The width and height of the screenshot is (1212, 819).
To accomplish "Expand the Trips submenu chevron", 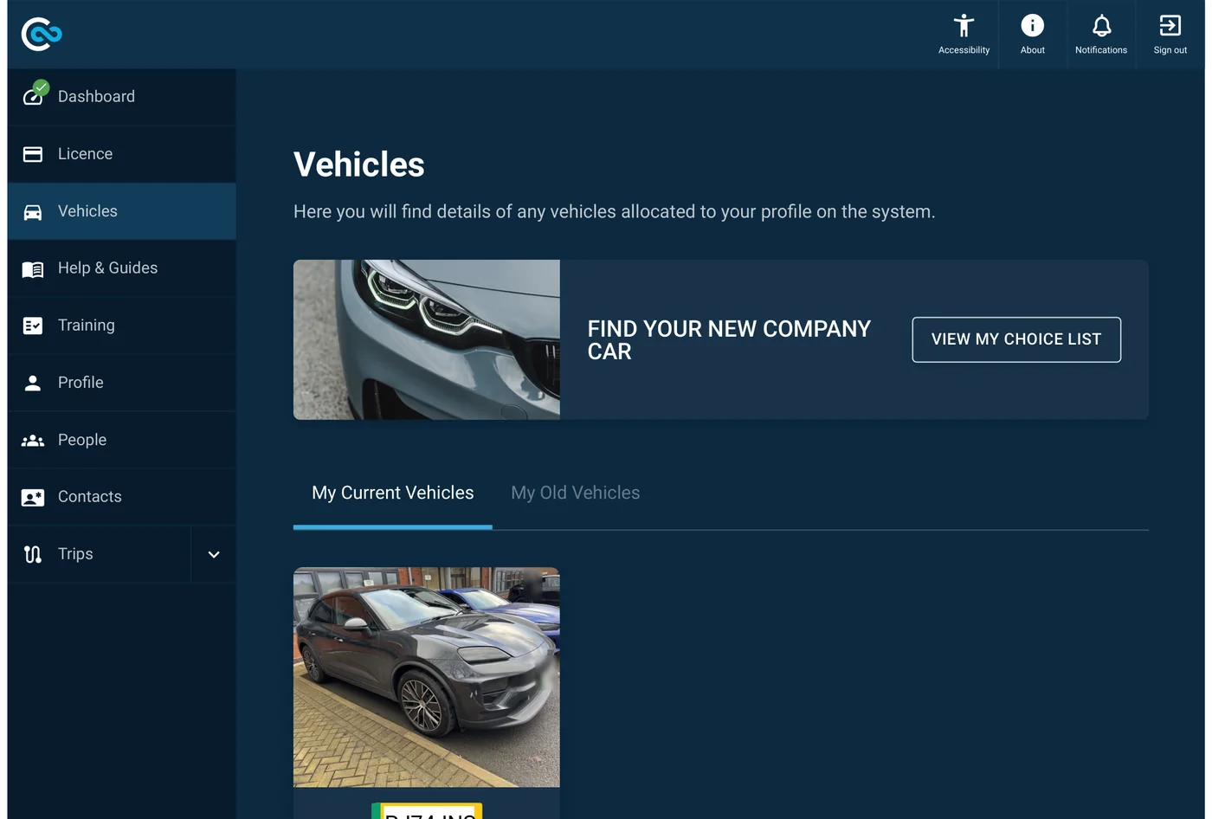I will [x=214, y=554].
